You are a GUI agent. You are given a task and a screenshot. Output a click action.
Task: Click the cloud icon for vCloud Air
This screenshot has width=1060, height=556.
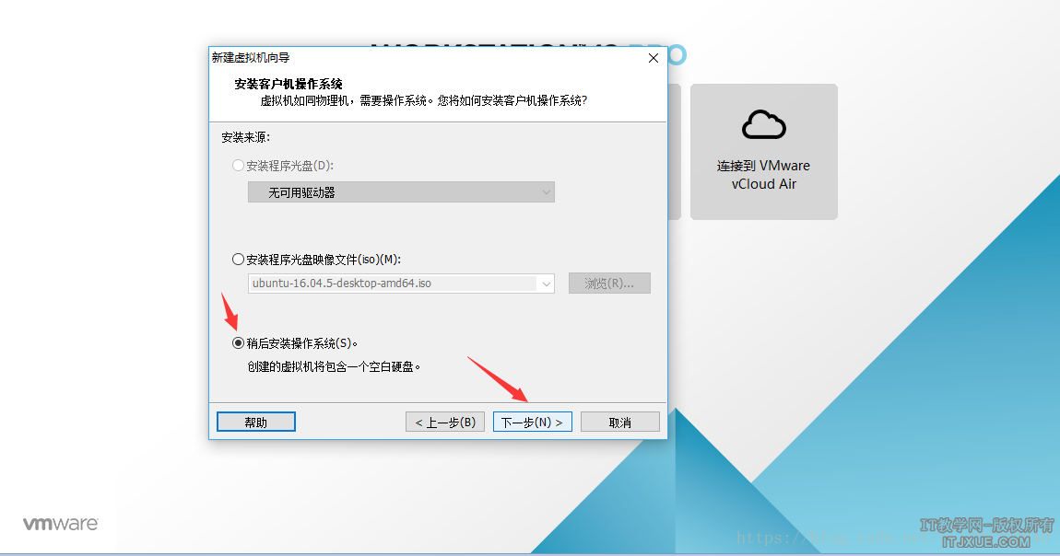pyautogui.click(x=764, y=124)
